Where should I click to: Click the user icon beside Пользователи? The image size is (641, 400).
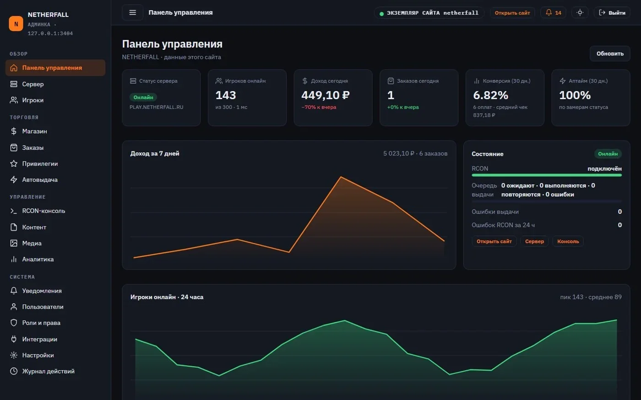click(x=14, y=307)
